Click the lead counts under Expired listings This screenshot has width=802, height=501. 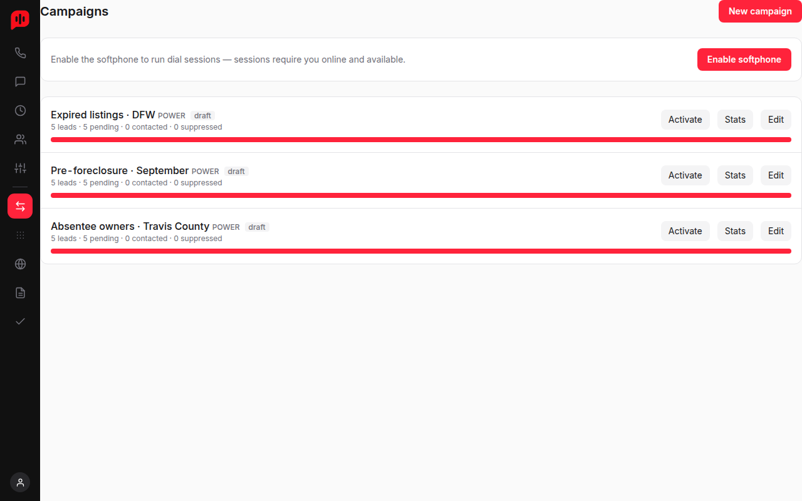(137, 127)
